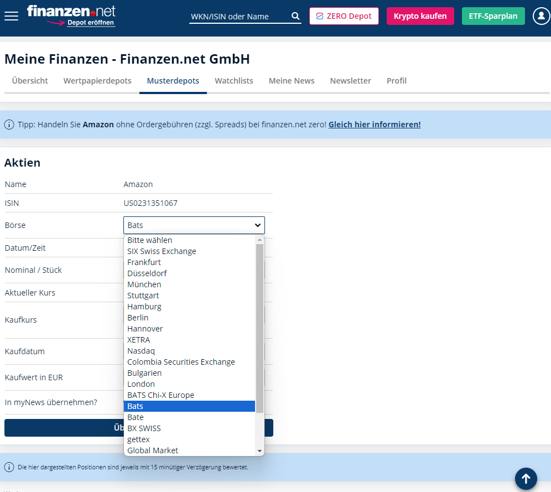The image size is (551, 492).
Task: Click the dropdown list scroll up arrow
Action: [259, 240]
